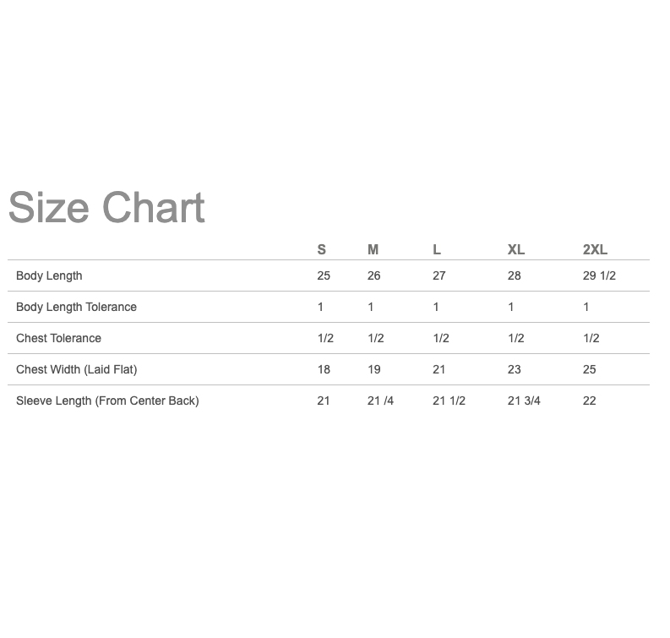Click Chest Width value 25 for 2XL
The image size is (670, 638).
[x=589, y=369]
